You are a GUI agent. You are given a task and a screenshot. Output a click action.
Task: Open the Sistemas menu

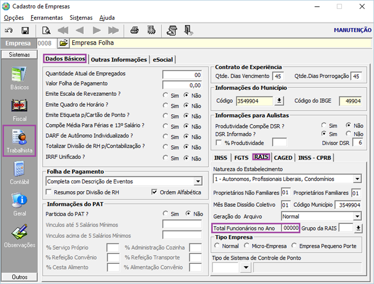point(81,18)
